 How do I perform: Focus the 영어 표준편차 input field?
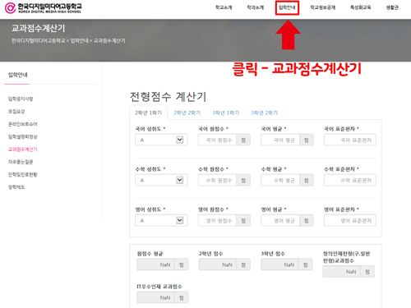click(x=350, y=220)
